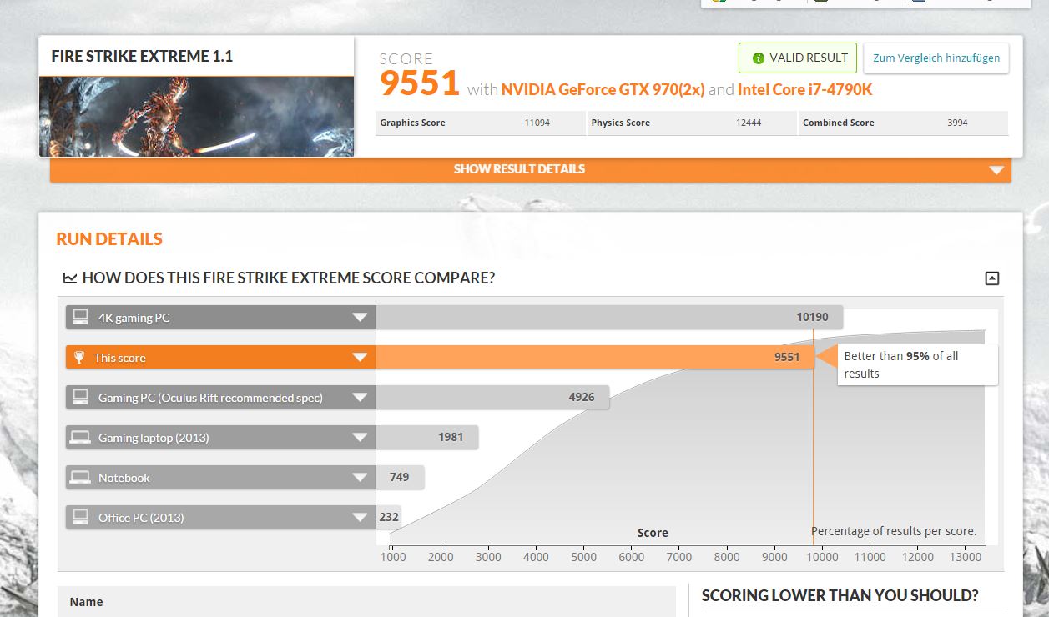1049x617 pixels.
Task: Click the Valid Result button
Action: 798,58
